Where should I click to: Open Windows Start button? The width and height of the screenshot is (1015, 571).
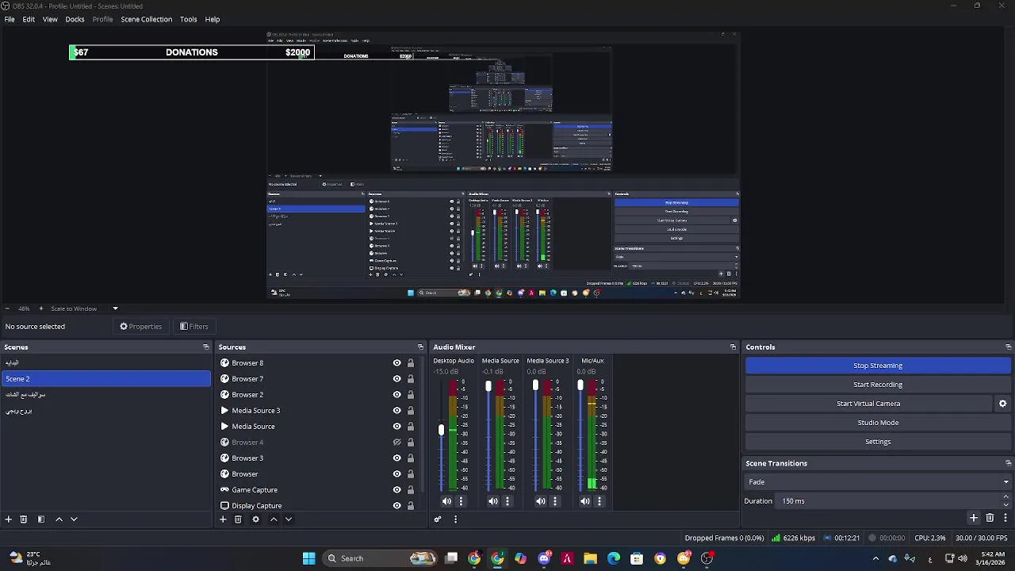308,558
